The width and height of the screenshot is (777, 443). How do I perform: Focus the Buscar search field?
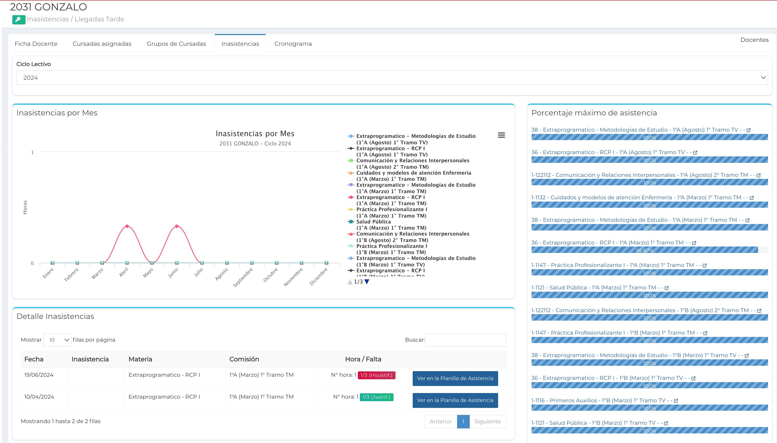coord(465,340)
